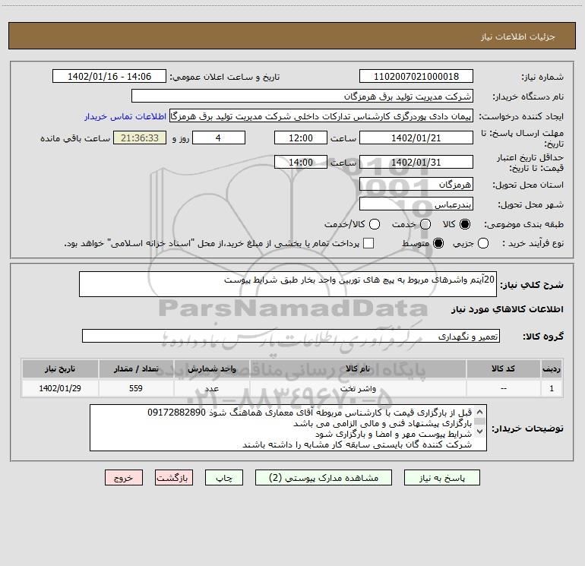
Task: Click the validity time field 14:00
Action: [301, 162]
